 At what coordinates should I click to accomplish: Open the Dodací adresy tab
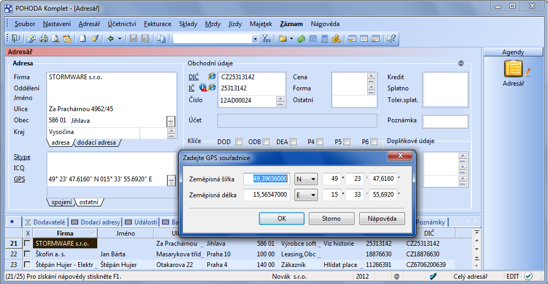[96, 222]
